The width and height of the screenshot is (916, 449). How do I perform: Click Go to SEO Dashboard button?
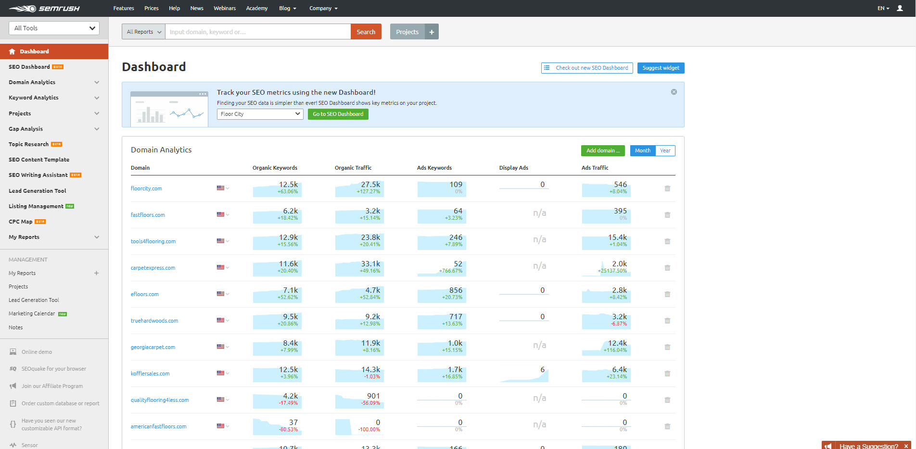pyautogui.click(x=338, y=114)
